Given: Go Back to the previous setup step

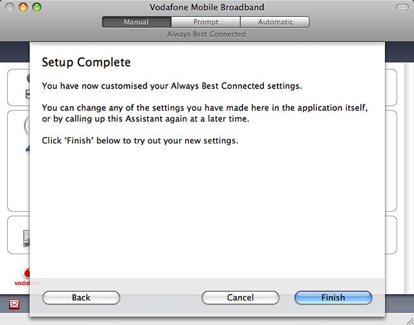Looking at the screenshot, I should click(81, 298).
